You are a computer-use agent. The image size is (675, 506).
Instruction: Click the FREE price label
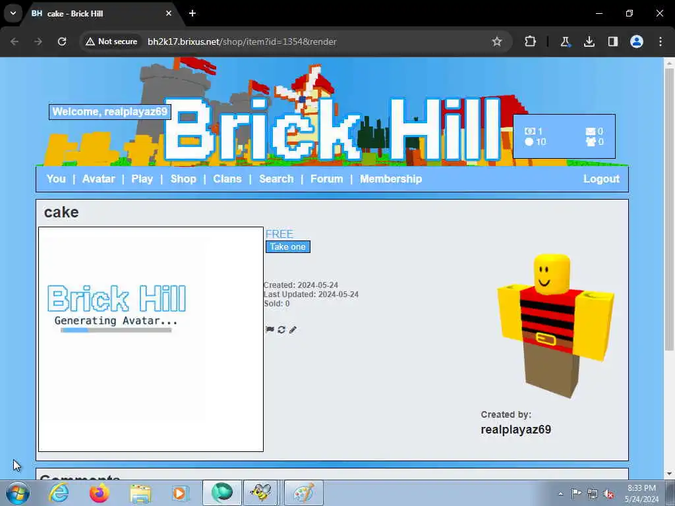(x=279, y=234)
